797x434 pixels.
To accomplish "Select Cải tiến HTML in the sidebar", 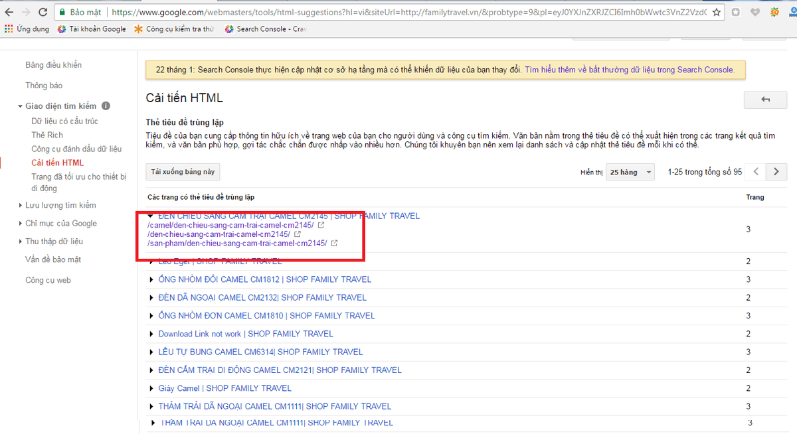I will [58, 163].
